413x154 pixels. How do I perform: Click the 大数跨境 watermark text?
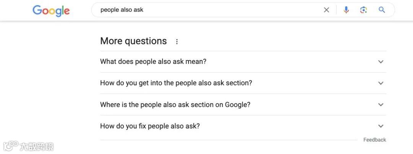(37, 146)
